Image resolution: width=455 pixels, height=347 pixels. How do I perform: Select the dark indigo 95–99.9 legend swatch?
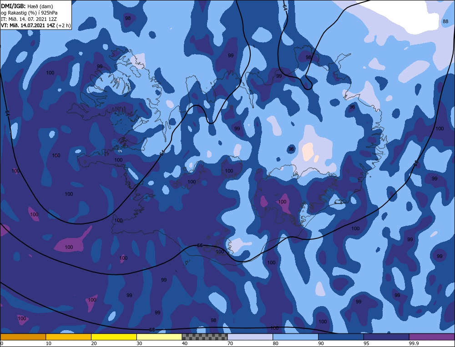tap(386, 337)
